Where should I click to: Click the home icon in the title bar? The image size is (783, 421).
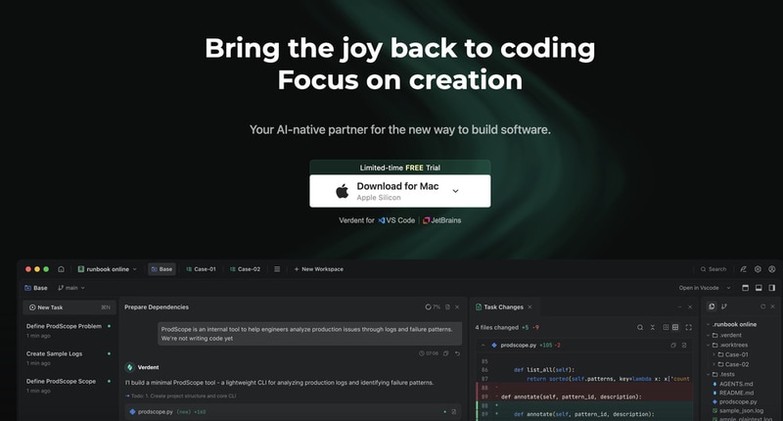61,269
